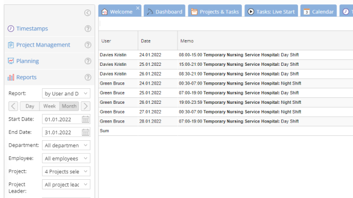This screenshot has width=353, height=198.
Task: Click the Tasks: Live Start play icon
Action: (250, 12)
